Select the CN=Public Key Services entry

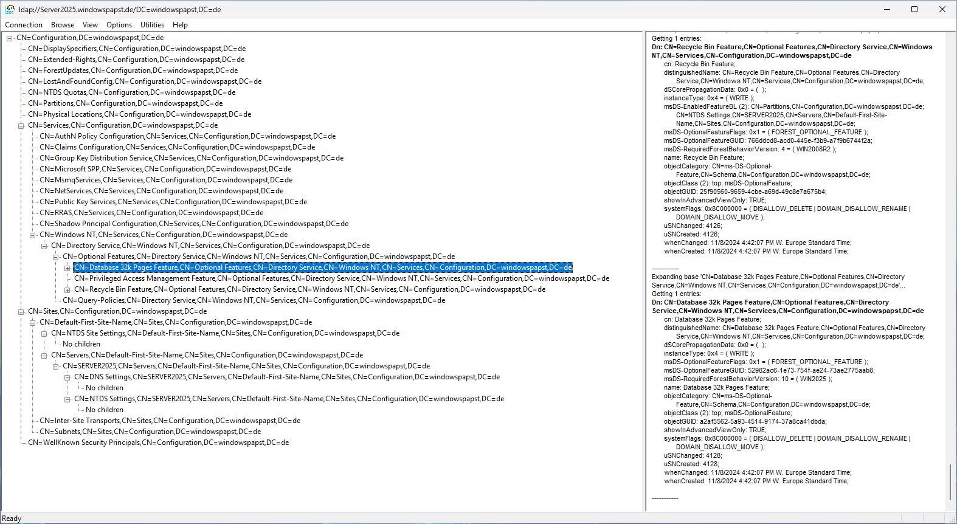(x=173, y=202)
